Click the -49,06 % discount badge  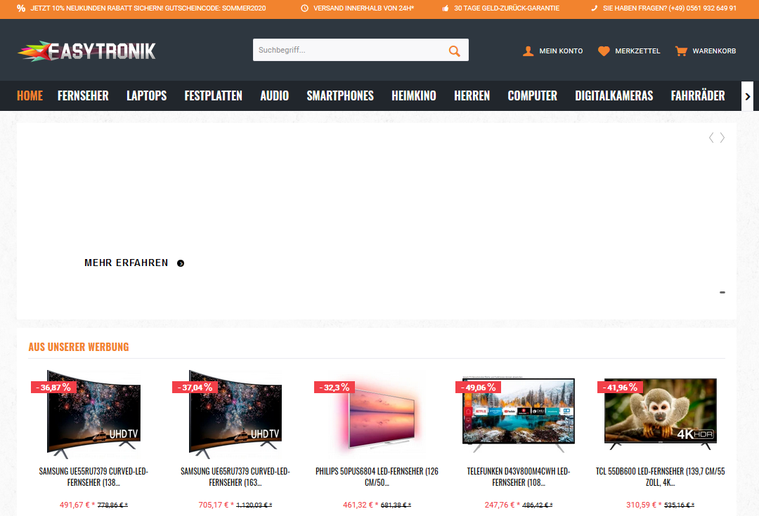[x=479, y=388]
